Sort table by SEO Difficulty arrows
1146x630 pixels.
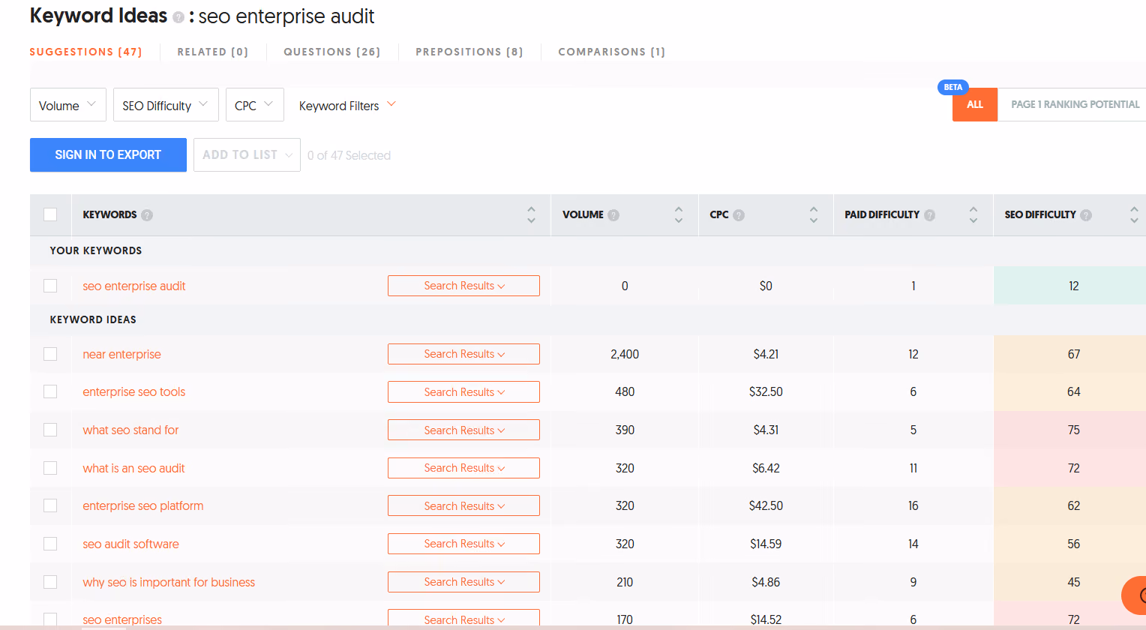coord(1134,215)
